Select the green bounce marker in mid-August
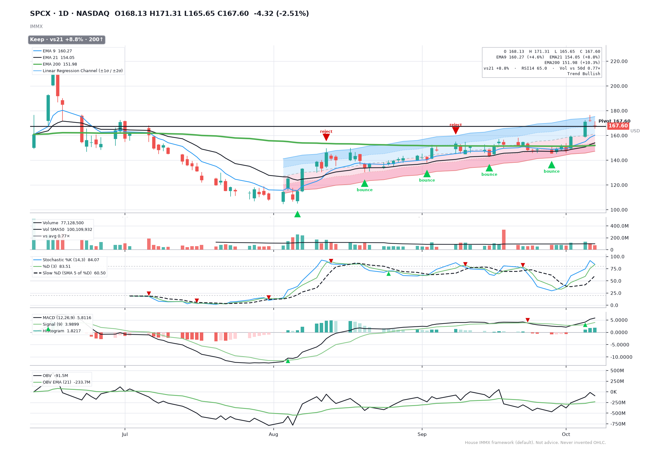The width and height of the screenshot is (666, 453). [364, 183]
